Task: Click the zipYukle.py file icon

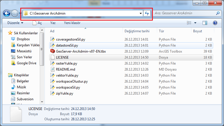Action: click(x=53, y=93)
